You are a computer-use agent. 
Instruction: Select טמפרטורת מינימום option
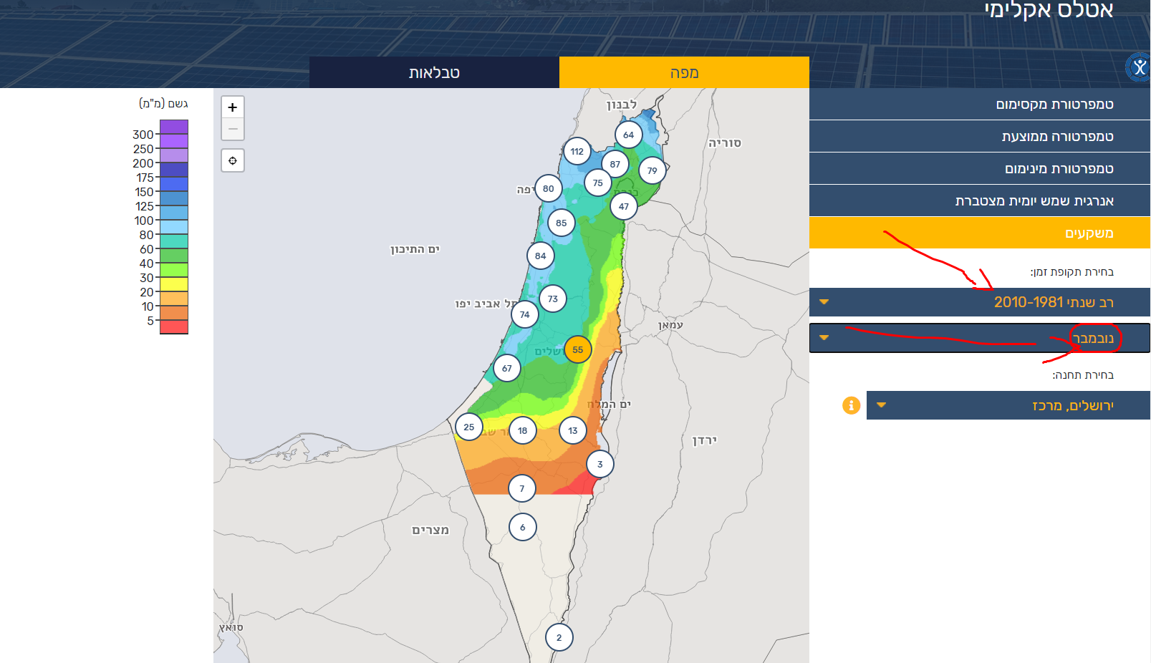coord(979,169)
